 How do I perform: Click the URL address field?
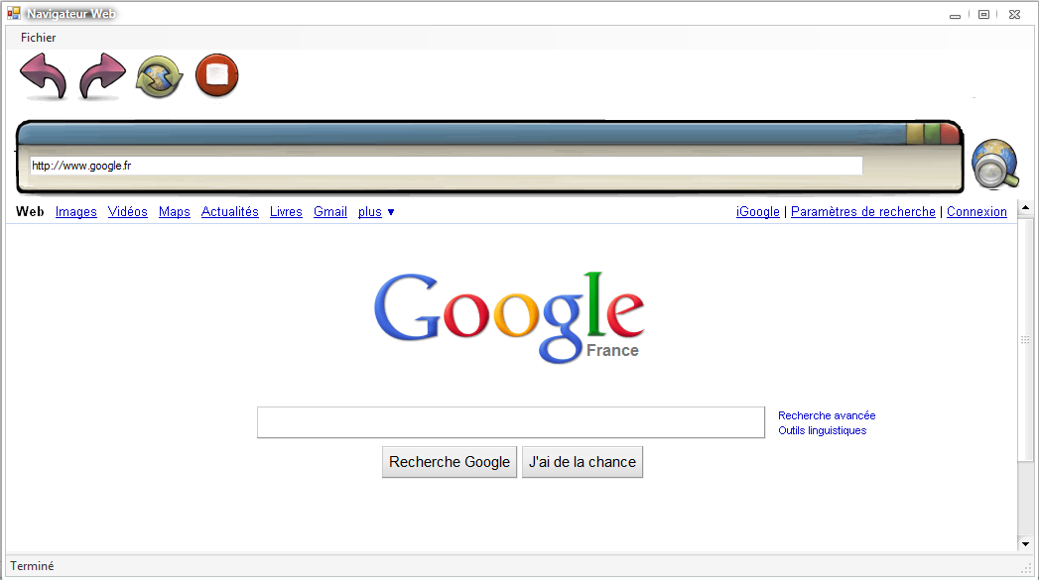click(x=446, y=166)
